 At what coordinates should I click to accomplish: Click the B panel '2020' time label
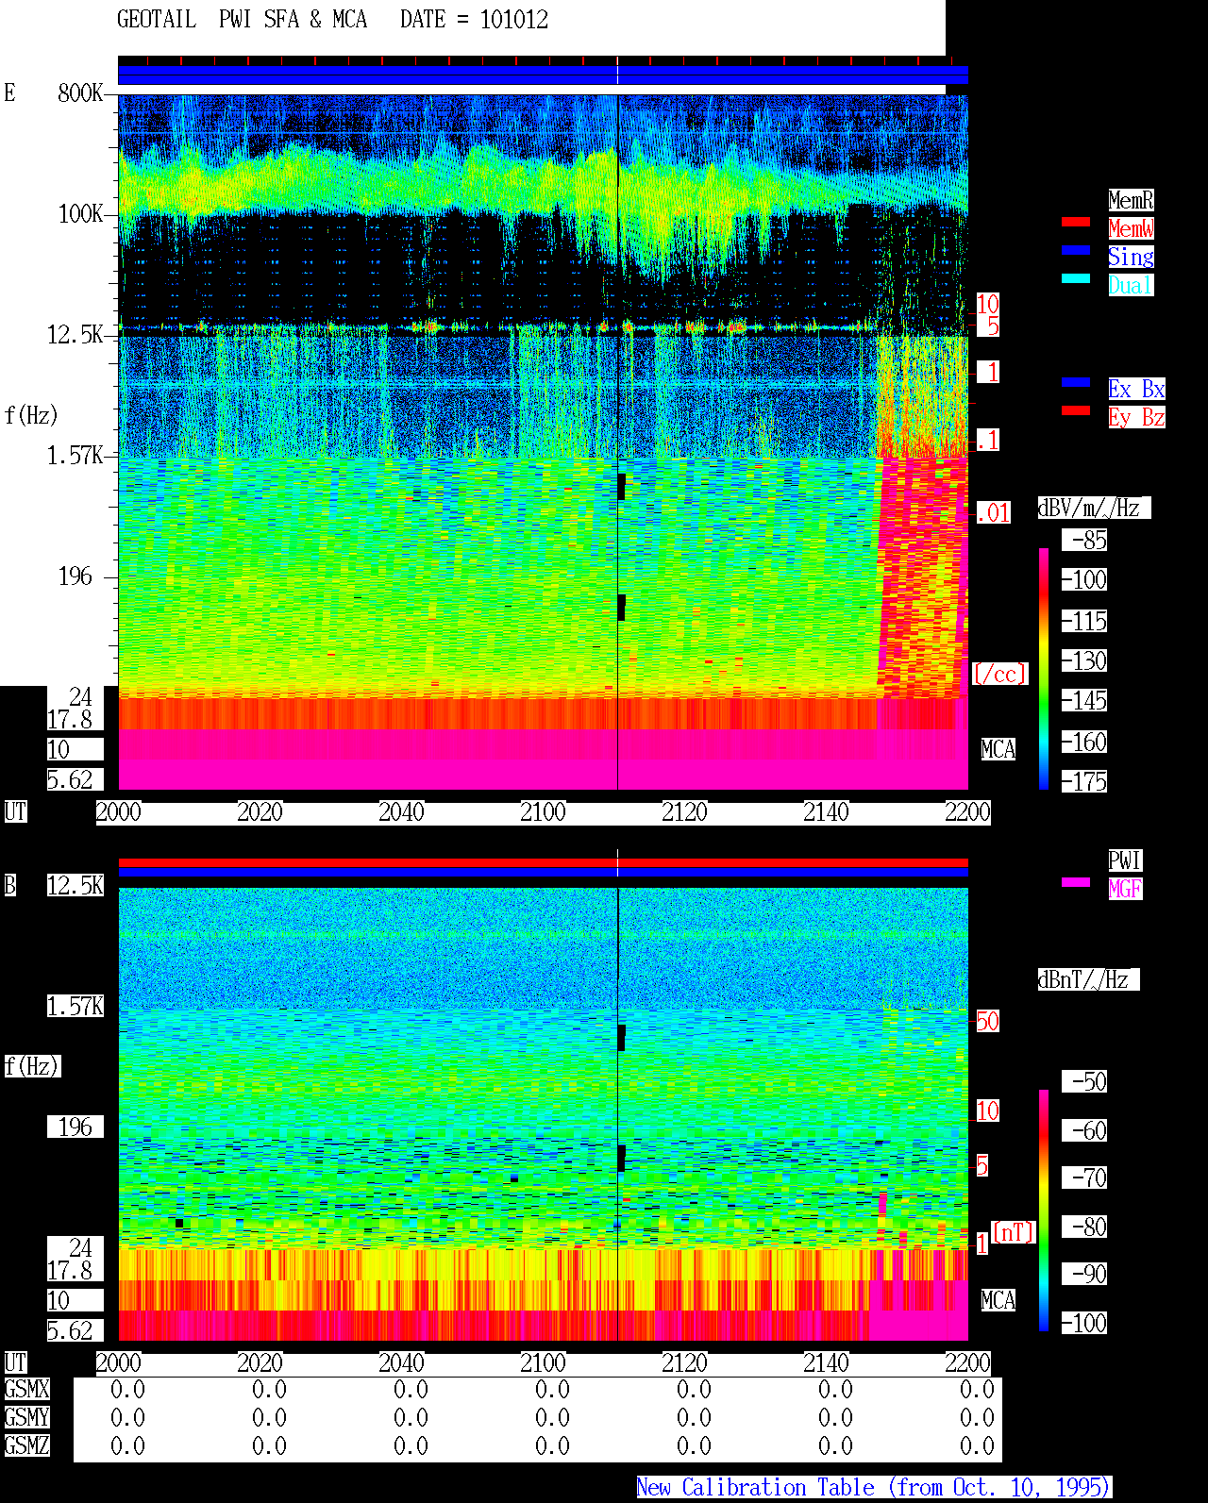point(260,1362)
